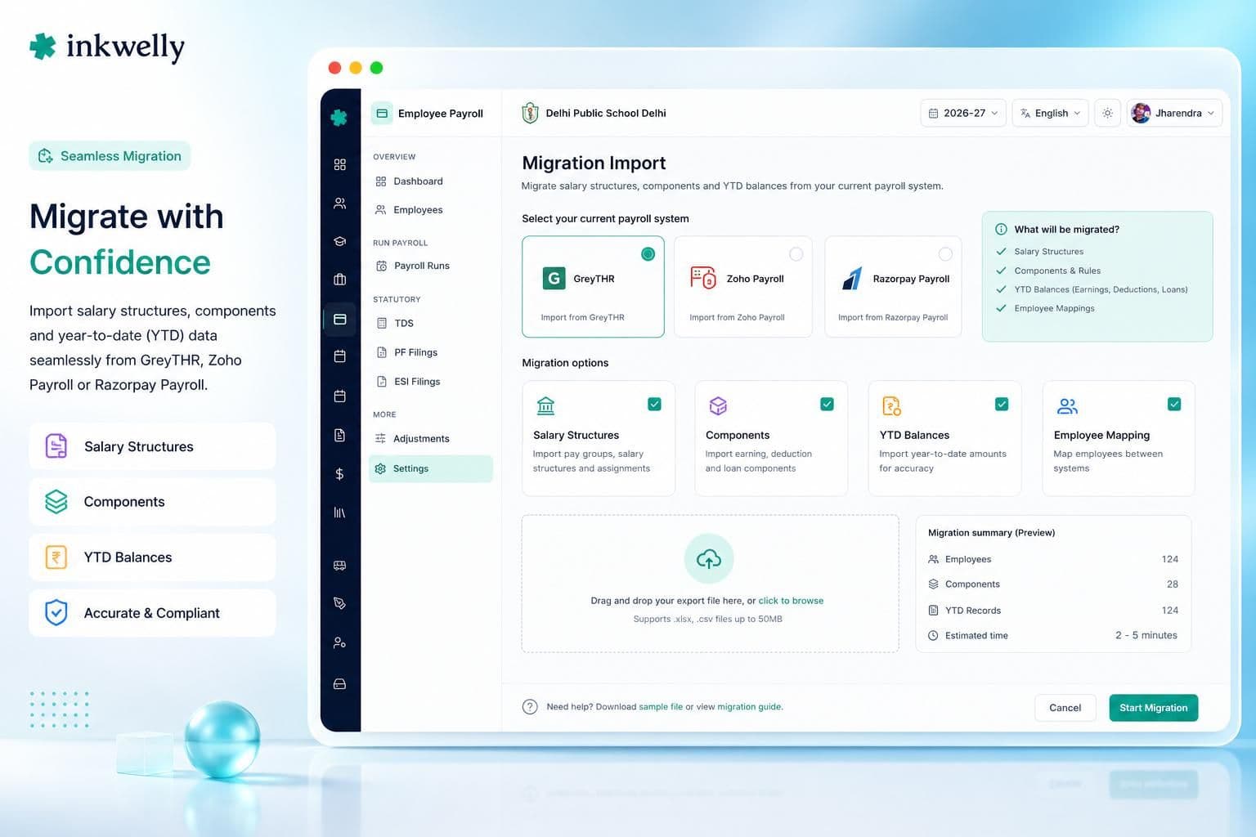Click the bottom drive icon in dark sidebar
Screen dimensions: 1256x837
340,683
